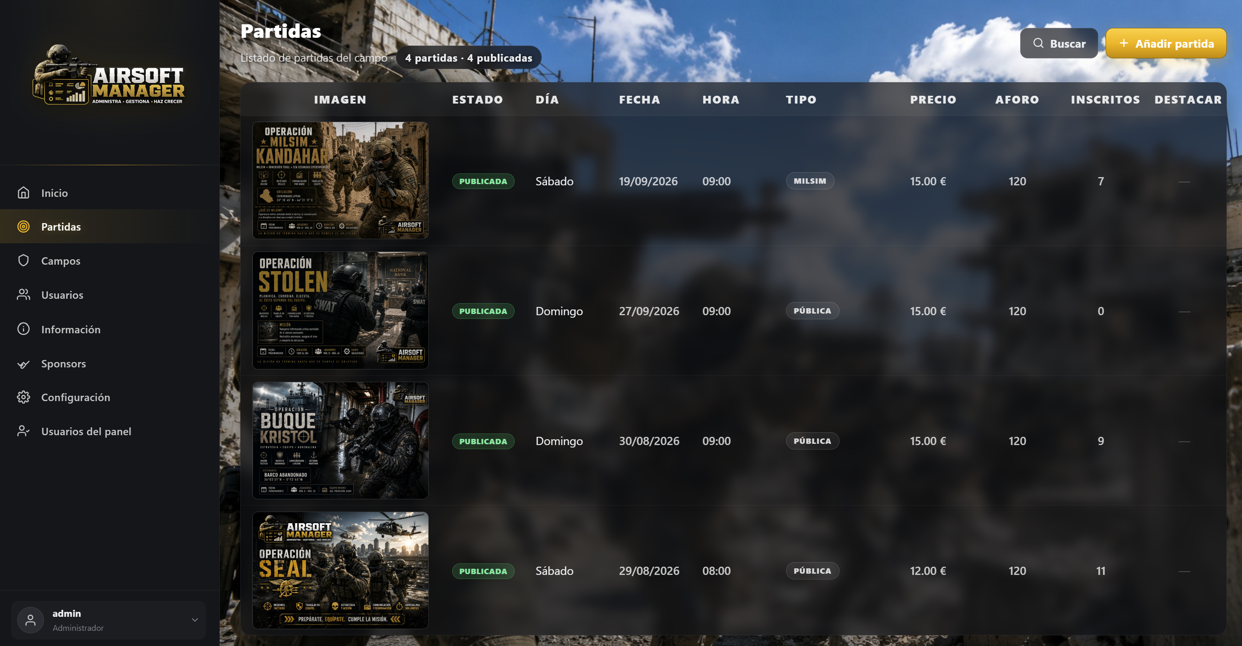Click the Inicio home icon
Viewport: 1242px width, 646px height.
[24, 193]
